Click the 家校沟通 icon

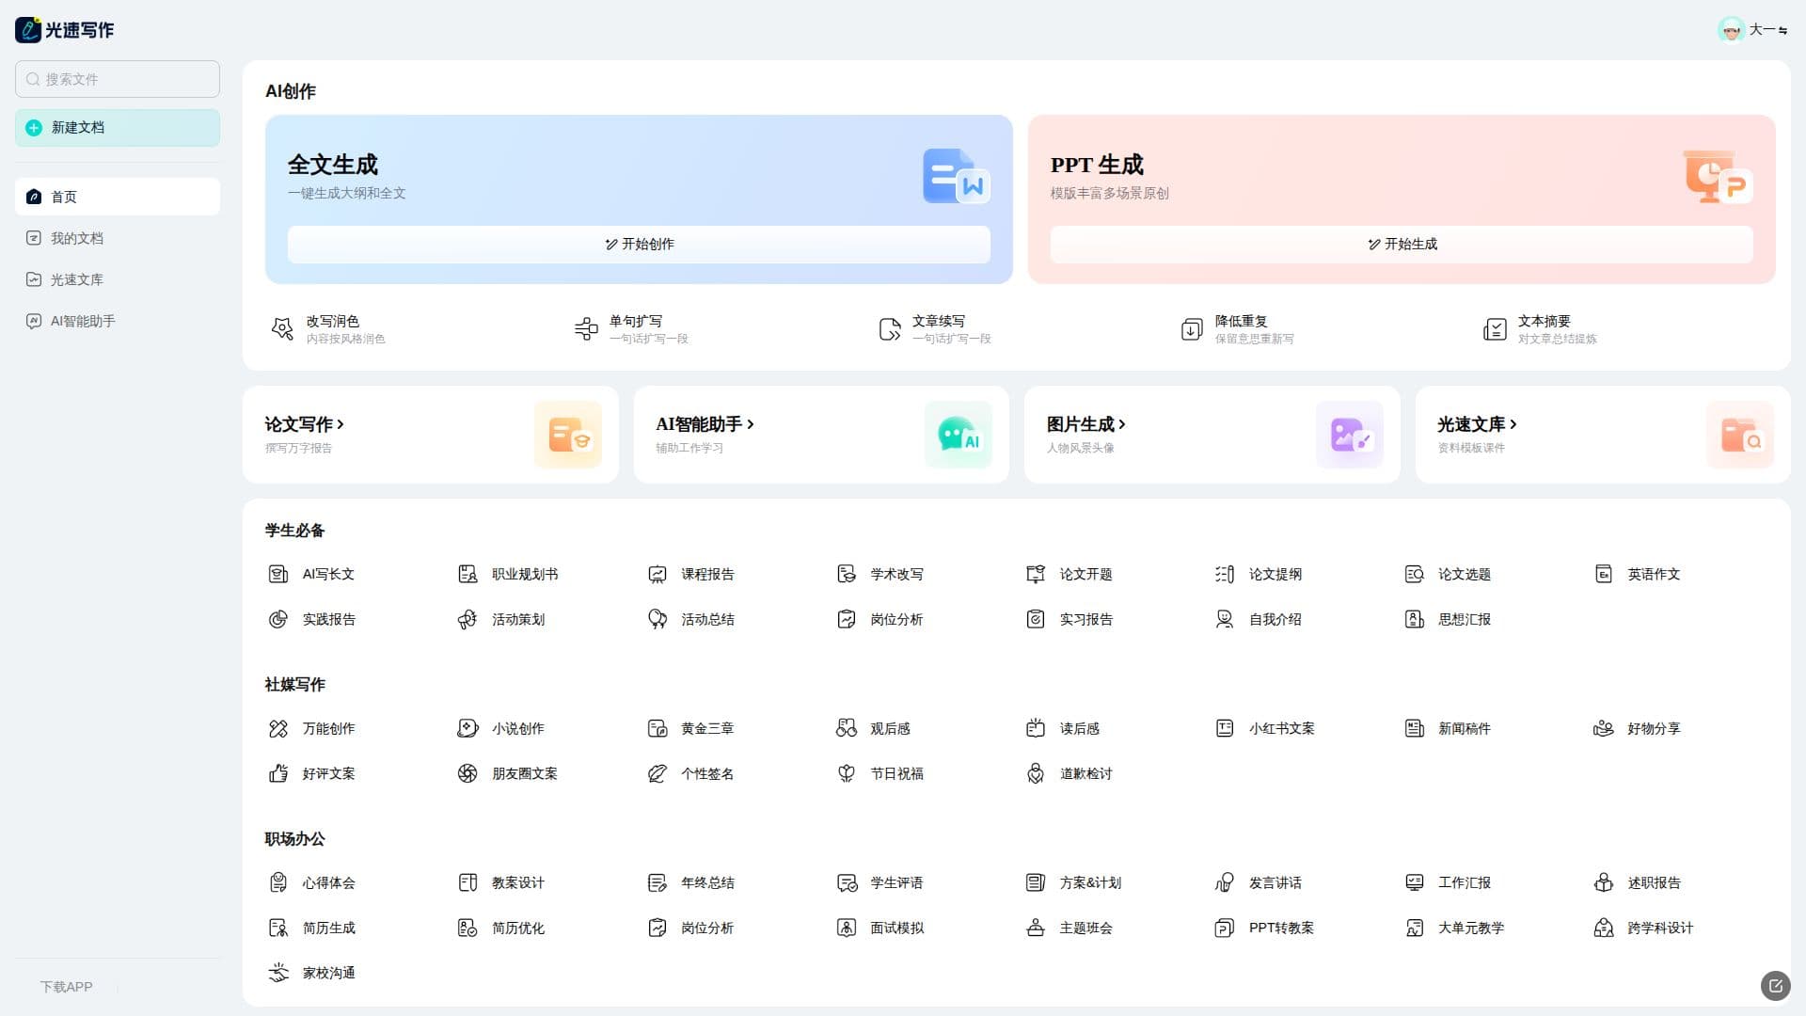pos(278,973)
